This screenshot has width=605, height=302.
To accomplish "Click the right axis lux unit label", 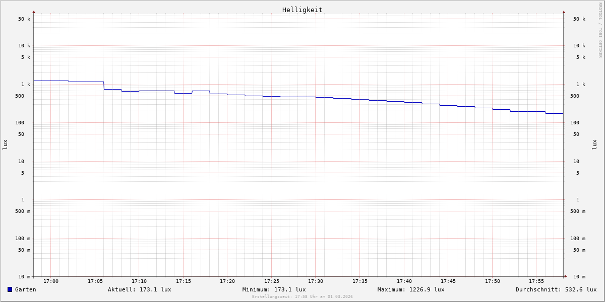I will [594, 144].
